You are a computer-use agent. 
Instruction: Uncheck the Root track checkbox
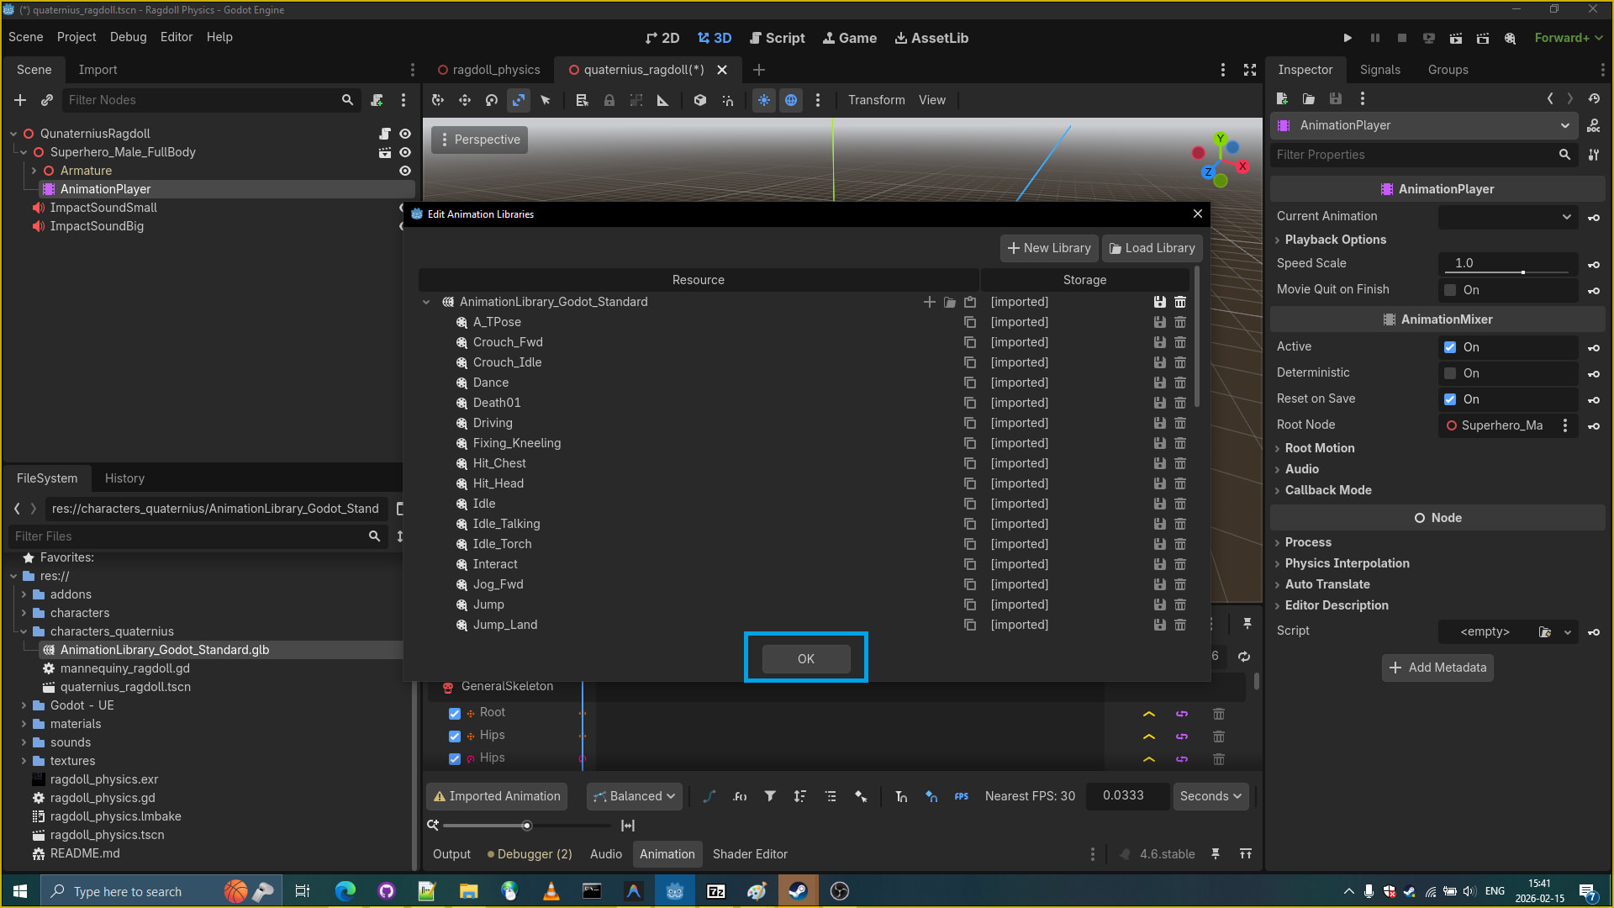coord(455,713)
